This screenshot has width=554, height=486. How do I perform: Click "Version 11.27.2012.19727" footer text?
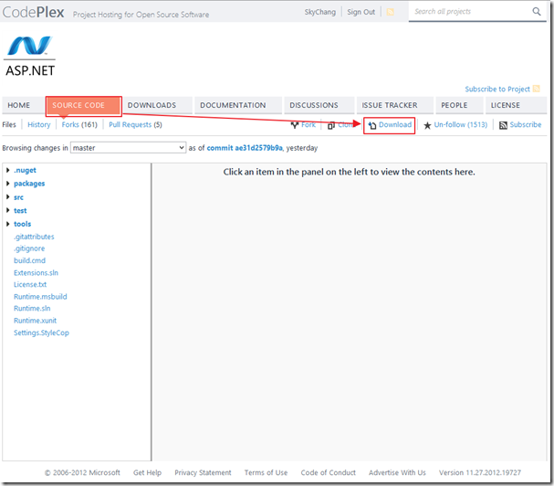(x=480, y=472)
